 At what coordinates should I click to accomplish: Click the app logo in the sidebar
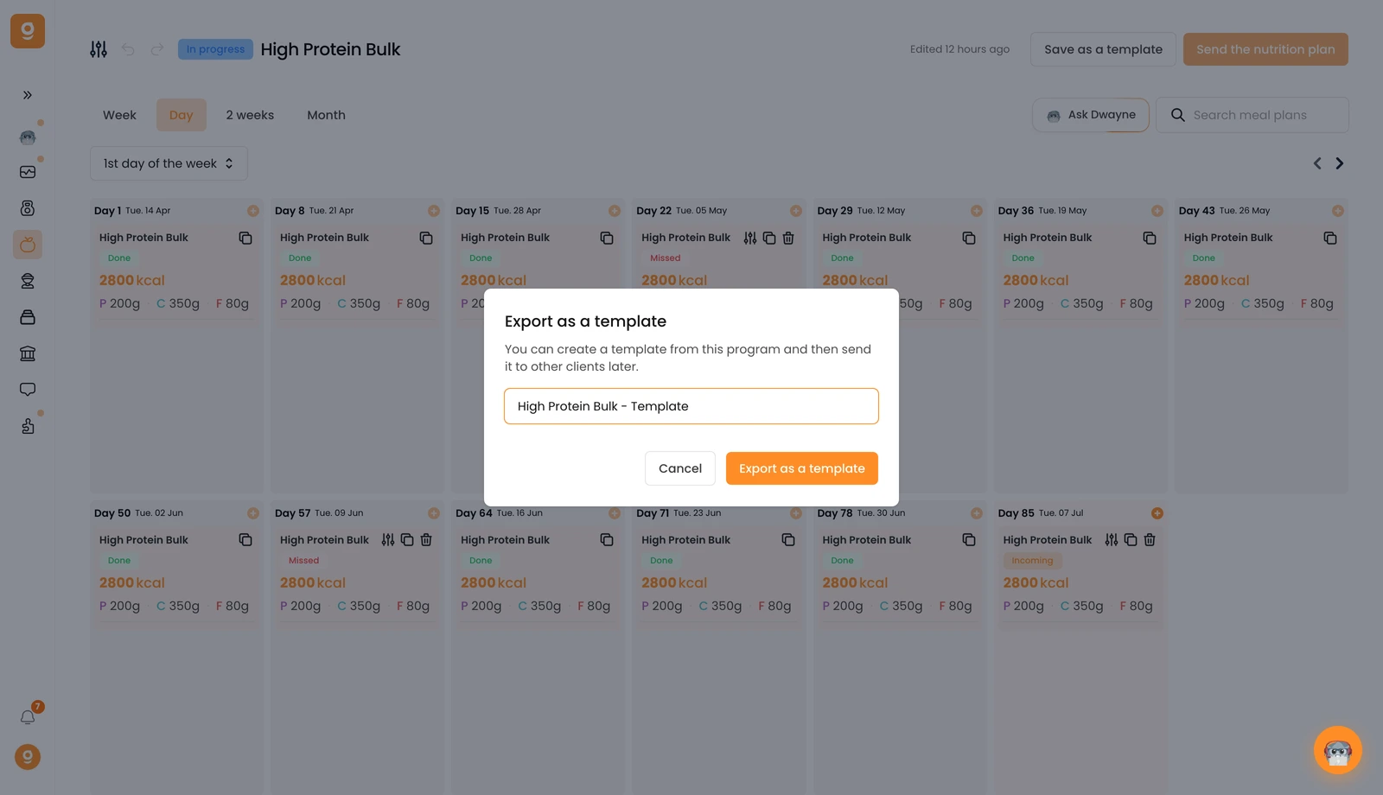click(x=28, y=31)
